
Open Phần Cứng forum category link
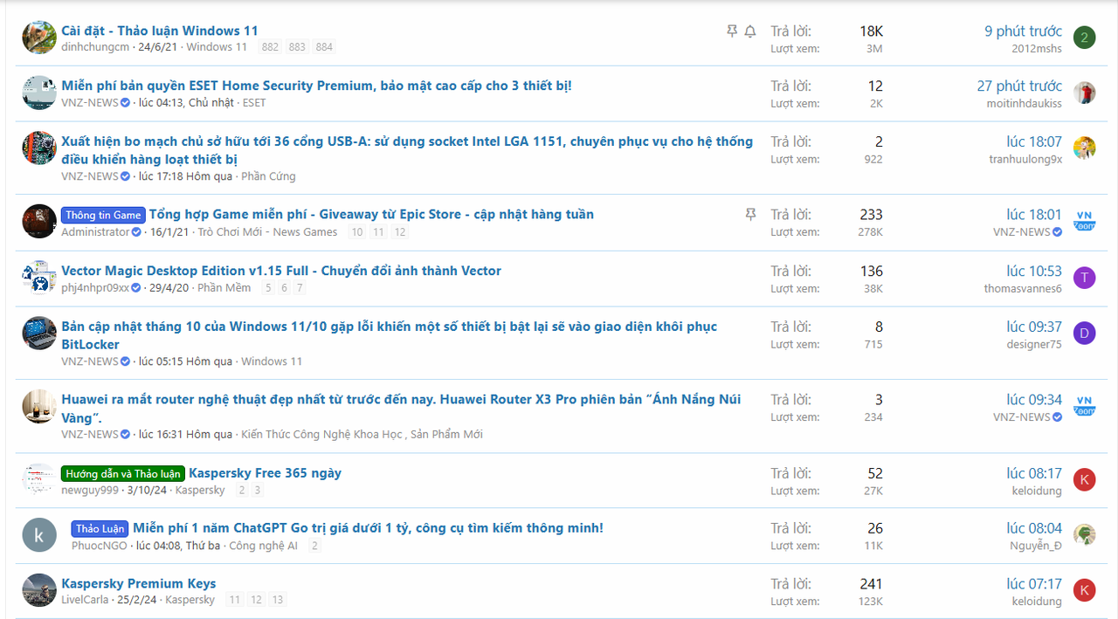point(268,176)
